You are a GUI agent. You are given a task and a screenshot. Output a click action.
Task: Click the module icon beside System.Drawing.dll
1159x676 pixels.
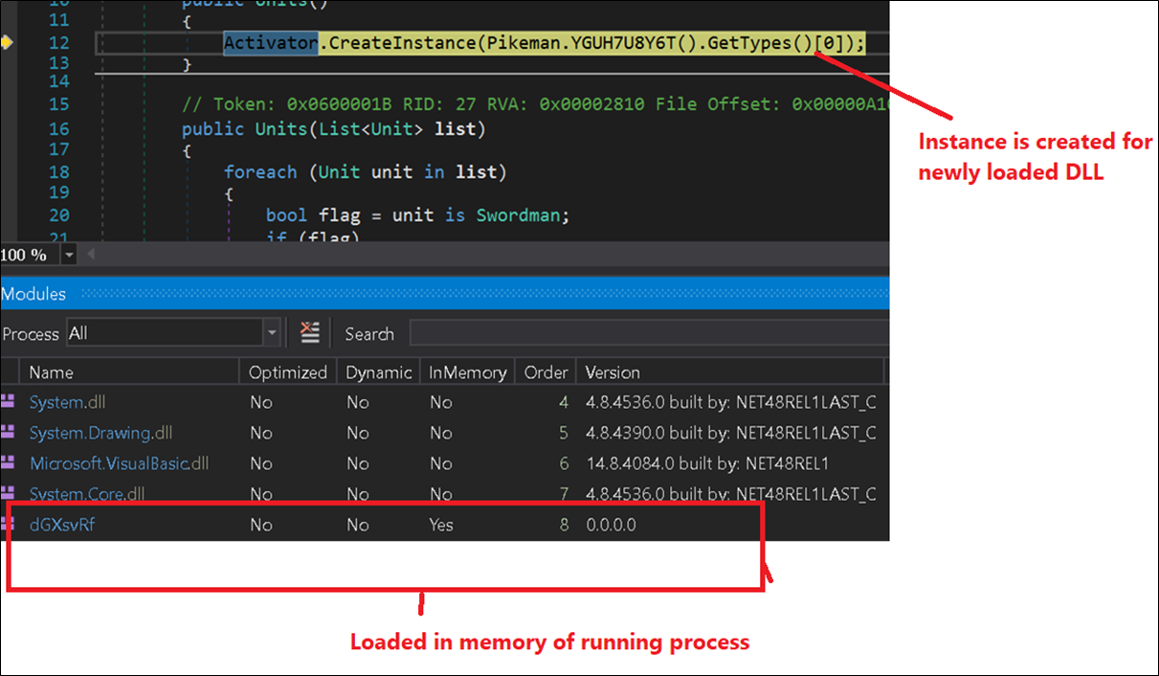[9, 433]
